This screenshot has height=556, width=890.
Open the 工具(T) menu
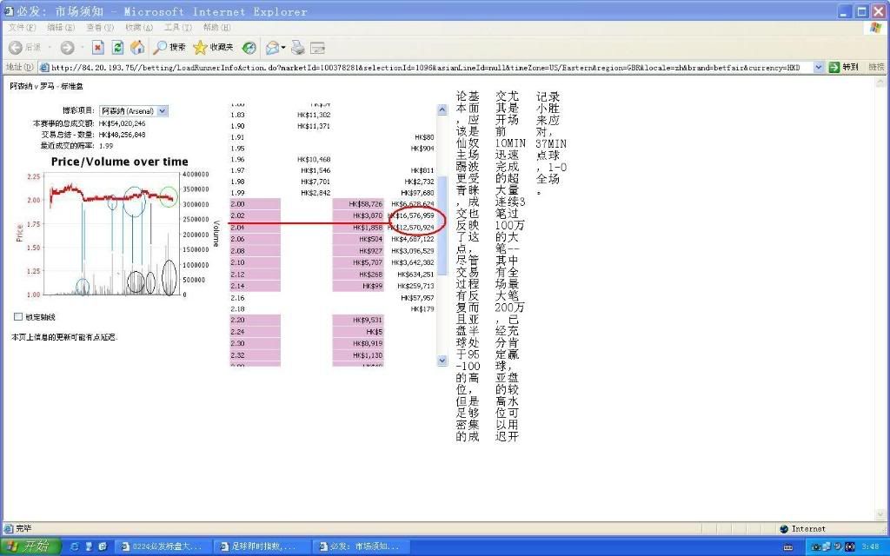coord(177,28)
